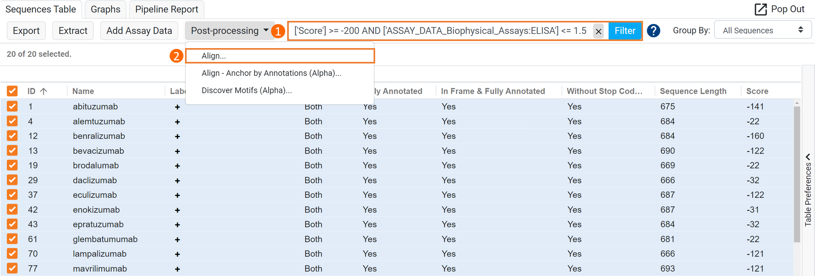Click the score value -160
Image resolution: width=815 pixels, height=276 pixels.
point(755,136)
